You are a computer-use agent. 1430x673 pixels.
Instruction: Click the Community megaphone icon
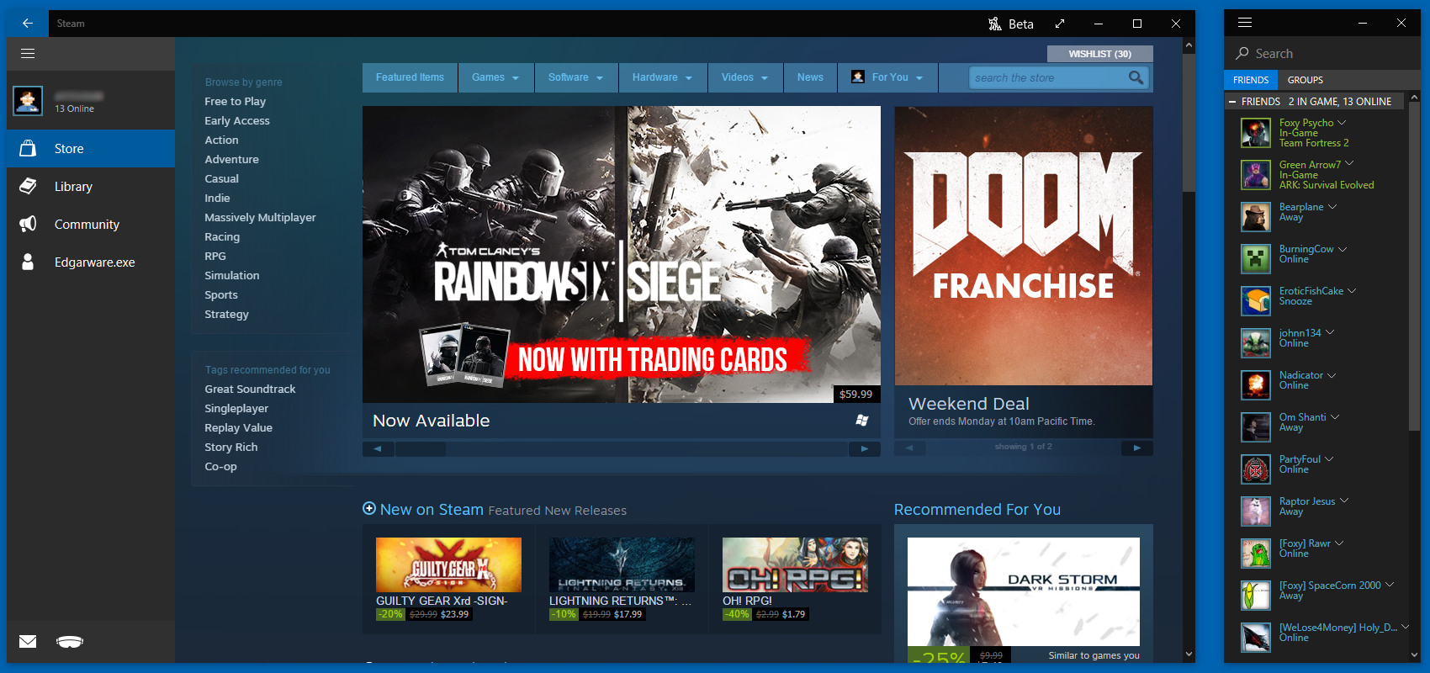click(28, 224)
